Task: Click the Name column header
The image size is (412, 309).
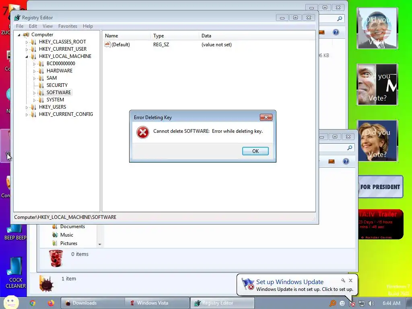Action: (126, 36)
